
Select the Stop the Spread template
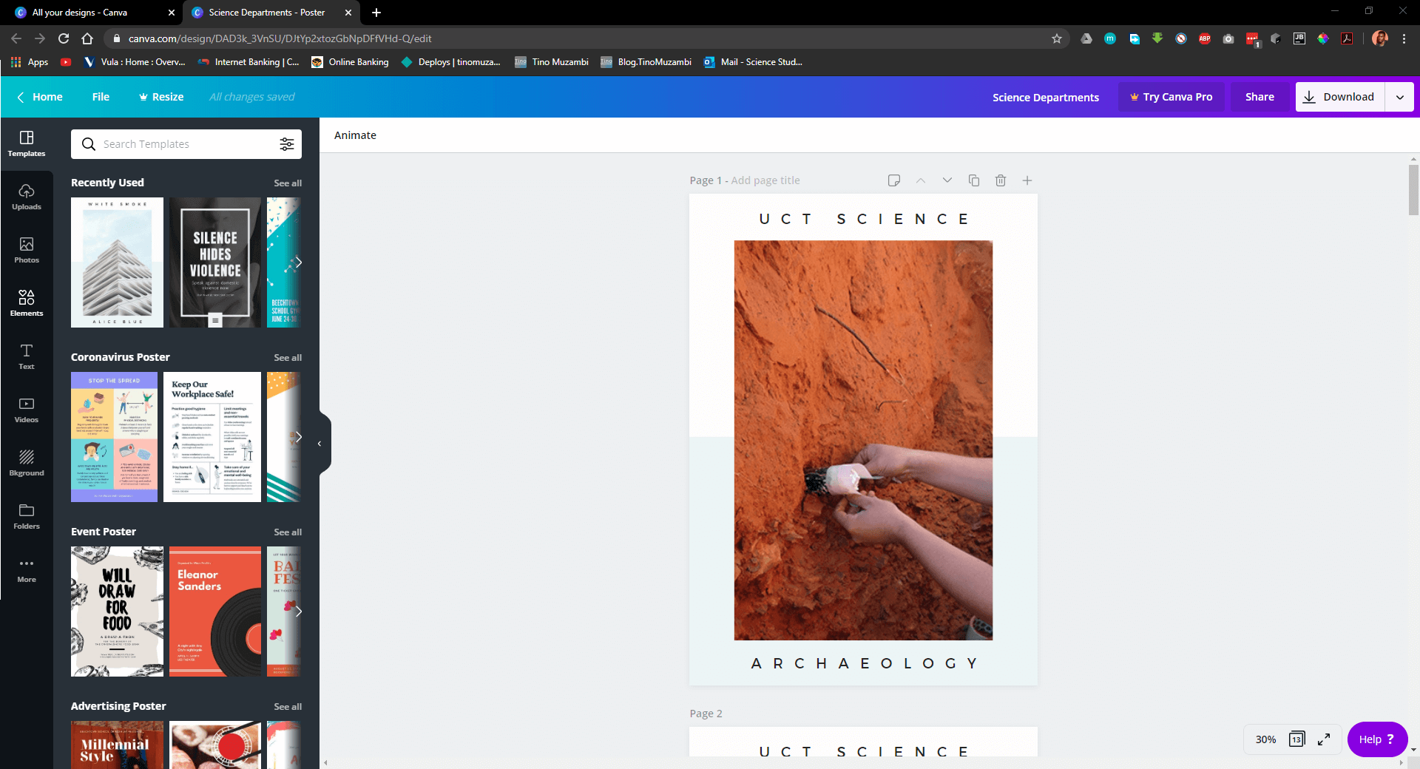tap(114, 437)
